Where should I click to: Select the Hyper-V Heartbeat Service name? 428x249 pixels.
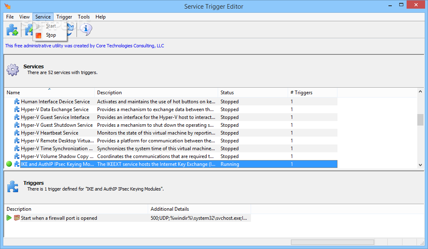50,133
